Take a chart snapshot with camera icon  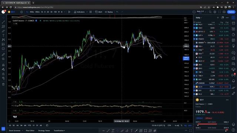(224, 12)
